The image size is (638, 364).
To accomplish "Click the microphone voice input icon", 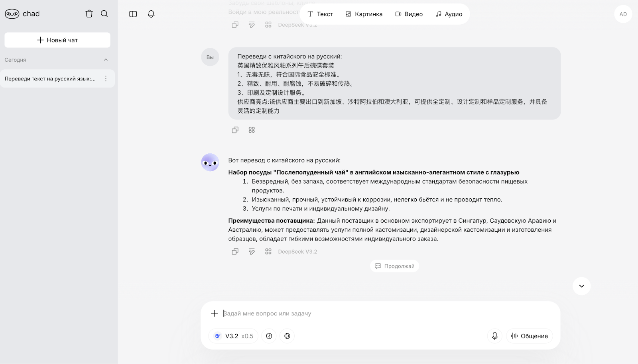I will pyautogui.click(x=494, y=336).
